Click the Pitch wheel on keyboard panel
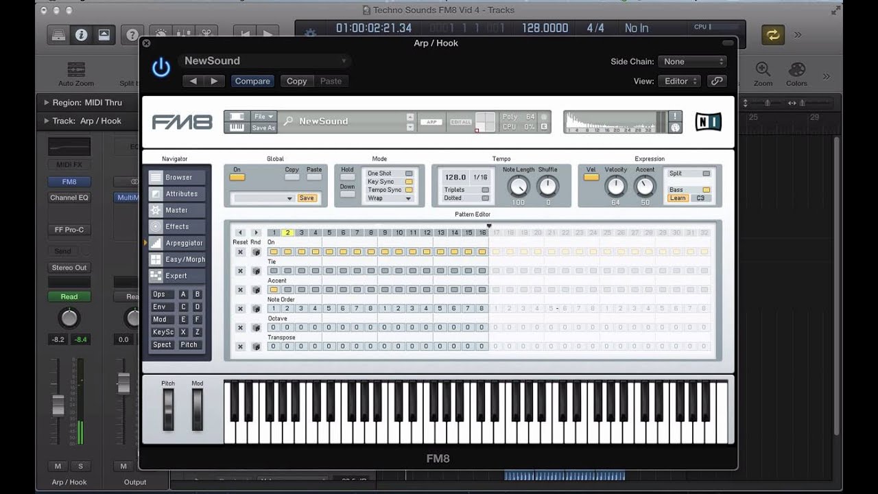The image size is (878, 494). pos(168,410)
